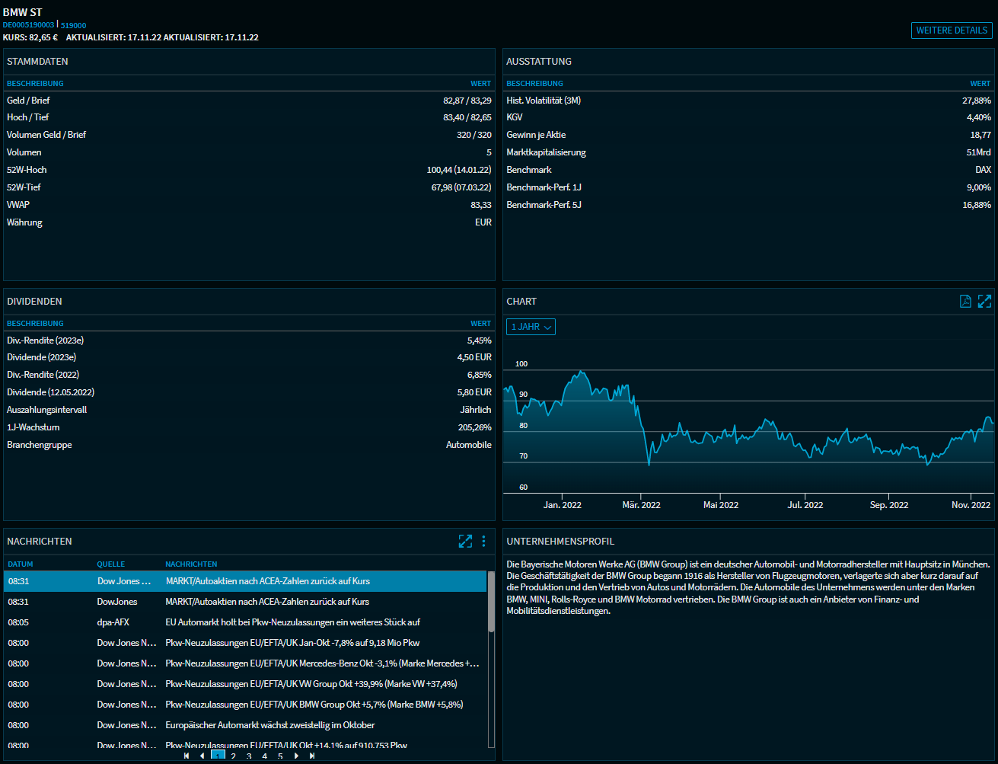Open Nachrichten three-dot options menu
The image size is (998, 764).
[483, 542]
